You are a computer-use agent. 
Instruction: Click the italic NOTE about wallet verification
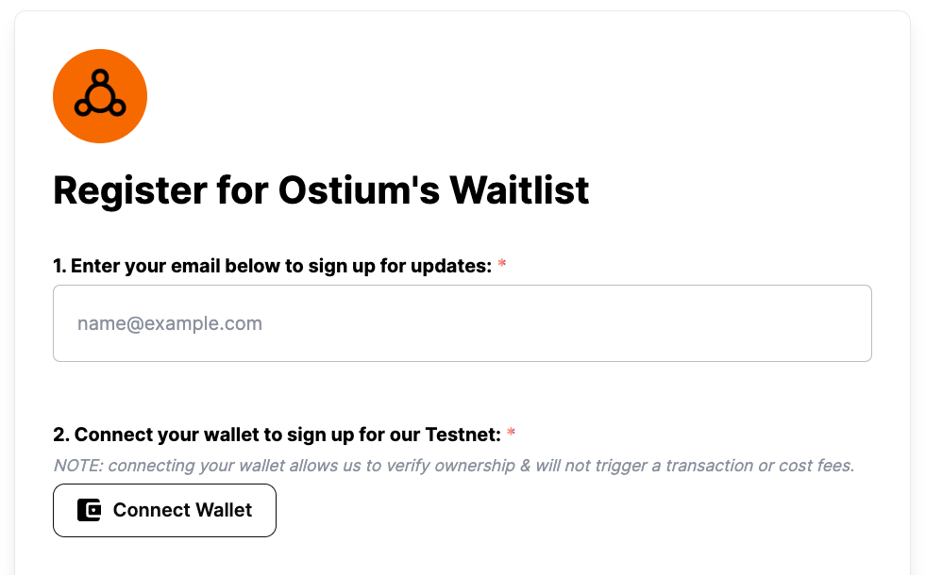click(x=453, y=466)
